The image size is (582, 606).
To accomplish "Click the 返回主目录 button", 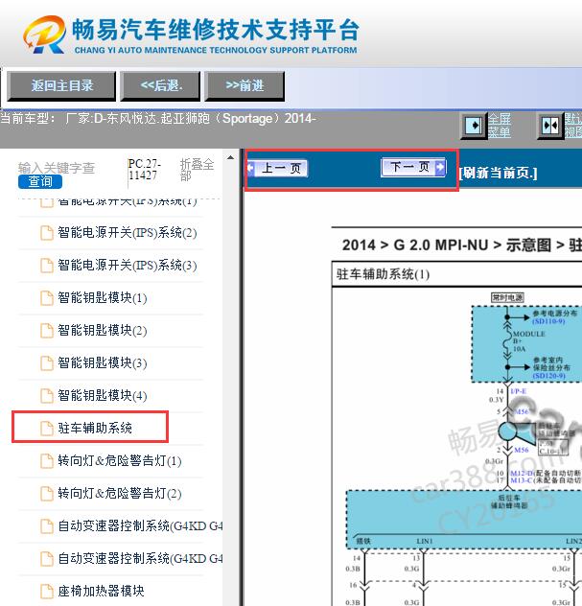I will point(61,85).
